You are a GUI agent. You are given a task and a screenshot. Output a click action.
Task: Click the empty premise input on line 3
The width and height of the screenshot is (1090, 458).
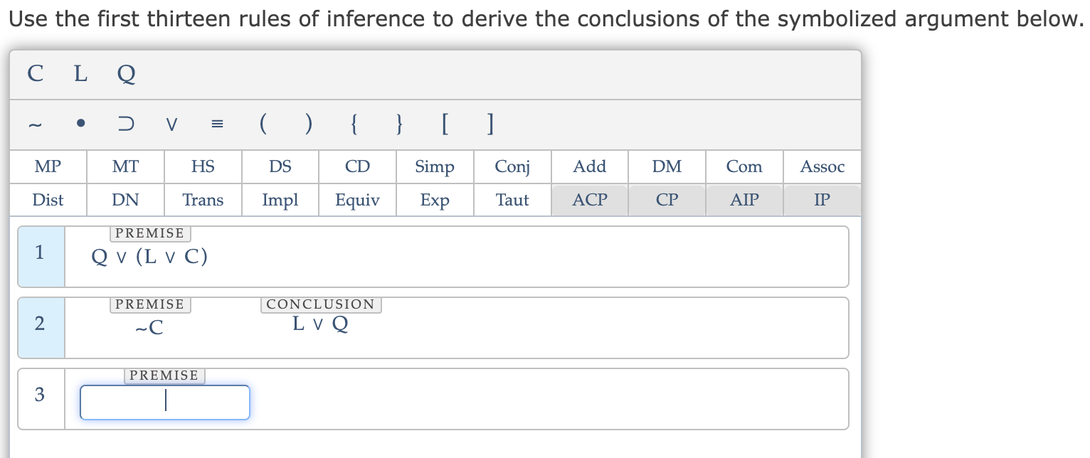[x=164, y=402]
